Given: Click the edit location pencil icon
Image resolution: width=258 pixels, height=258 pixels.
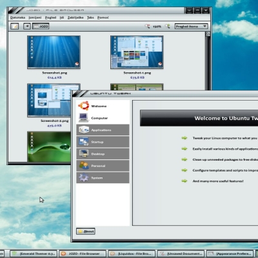Looking at the screenshot, I should (15, 26).
